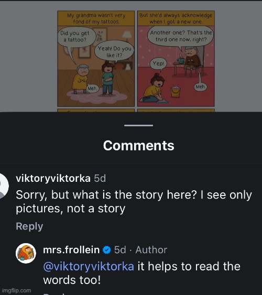Reply to viktoryviktorka's comment
The image size is (262, 295).
pyautogui.click(x=29, y=226)
